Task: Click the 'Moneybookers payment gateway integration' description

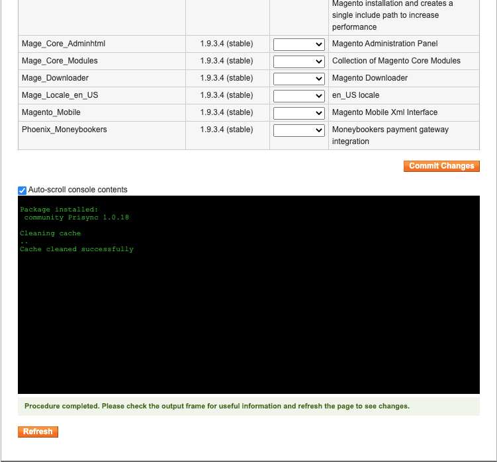Action: click(390, 135)
